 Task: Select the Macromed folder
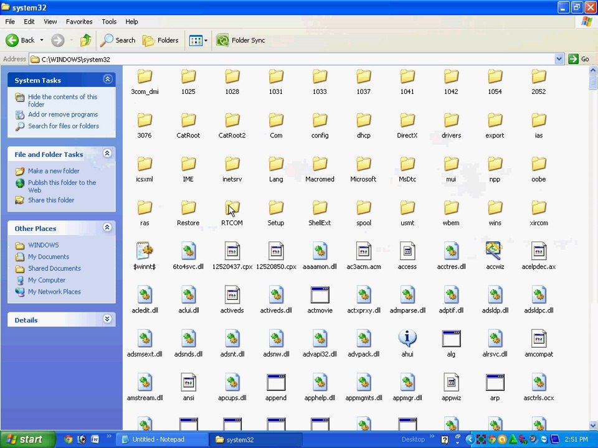pyautogui.click(x=320, y=169)
